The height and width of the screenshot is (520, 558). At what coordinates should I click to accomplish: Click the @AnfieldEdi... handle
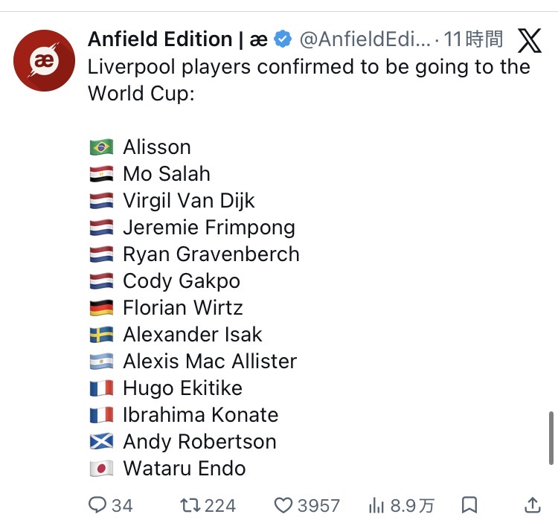coord(365,39)
